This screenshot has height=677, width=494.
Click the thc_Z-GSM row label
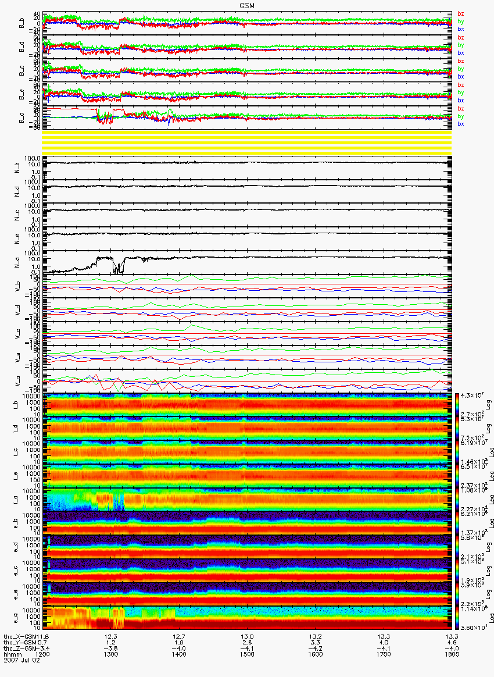coord(20,648)
